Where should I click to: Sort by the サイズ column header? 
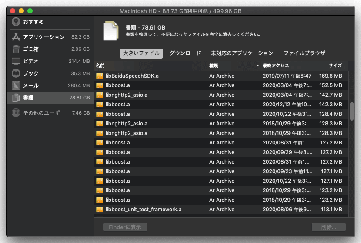click(331, 66)
